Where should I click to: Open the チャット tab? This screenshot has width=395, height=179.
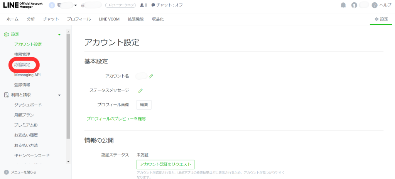pyautogui.click(x=51, y=19)
